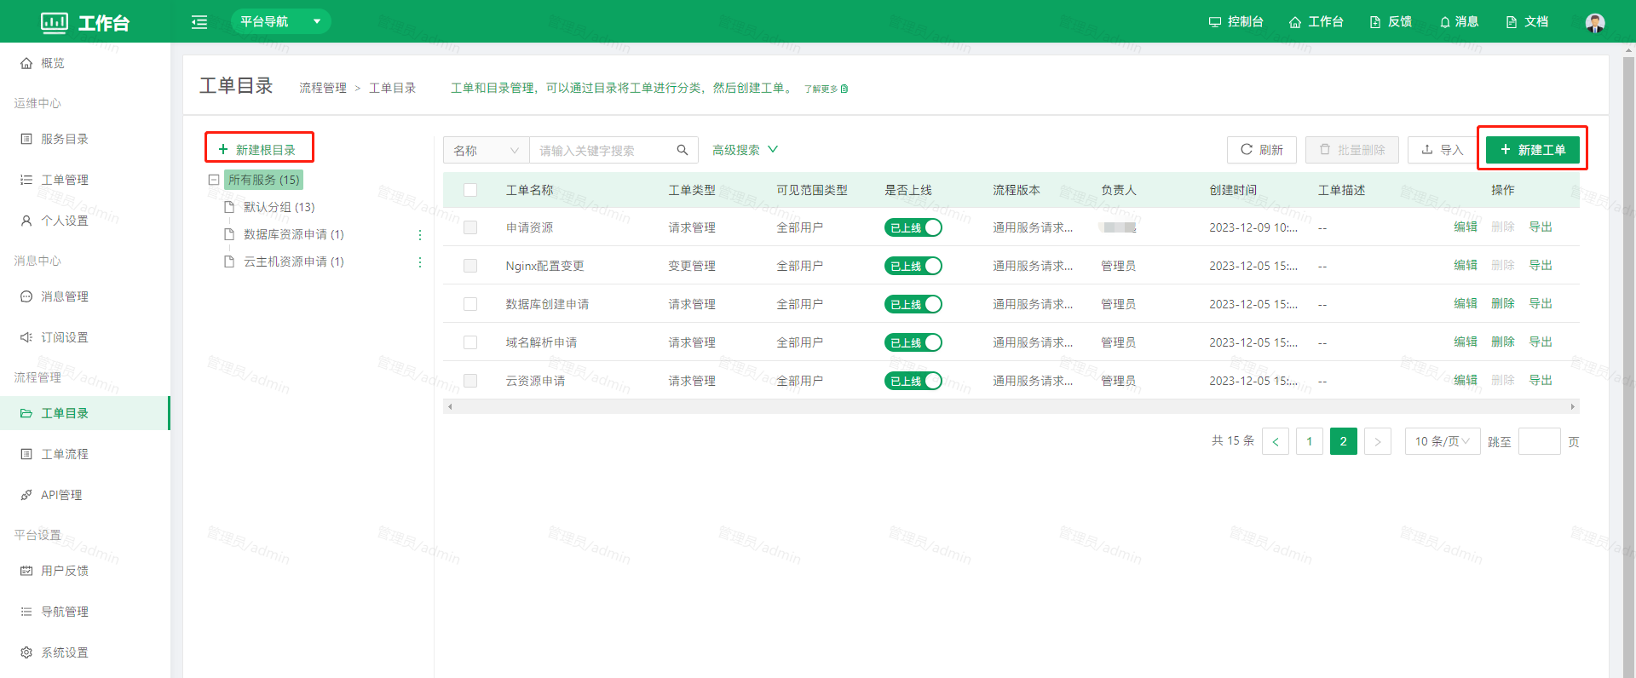Toggle the select-all header checkbox
This screenshot has width=1636, height=678.
pyautogui.click(x=470, y=190)
